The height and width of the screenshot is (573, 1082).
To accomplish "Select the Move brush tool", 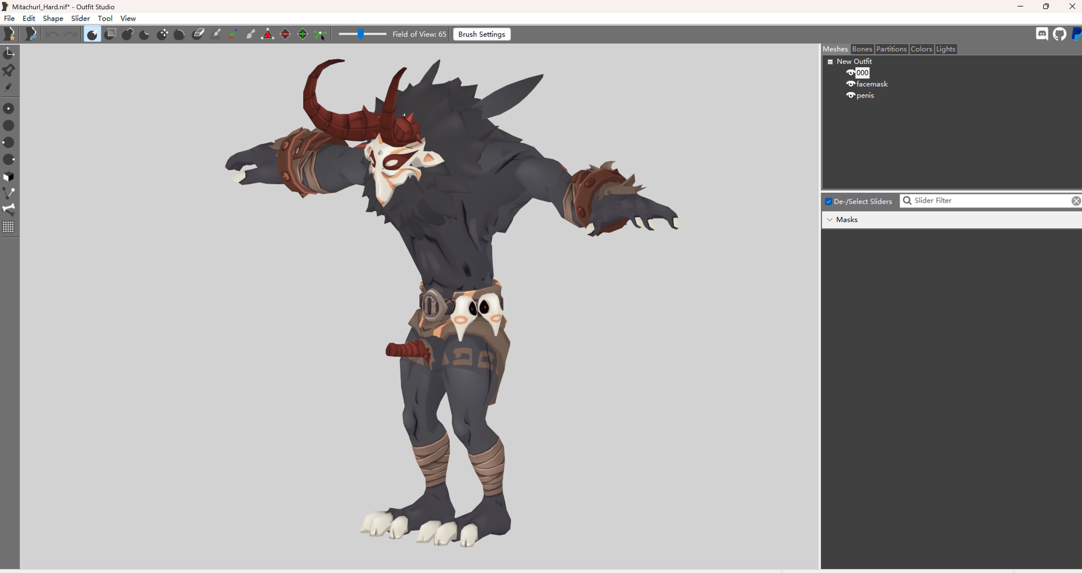I will [162, 34].
